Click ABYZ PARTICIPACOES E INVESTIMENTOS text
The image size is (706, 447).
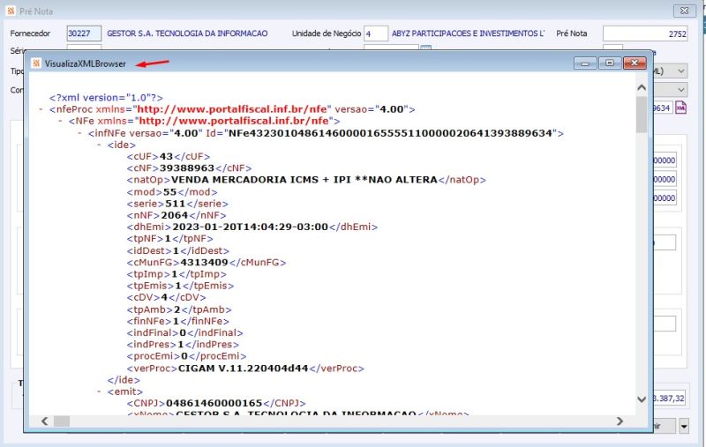[x=468, y=34]
